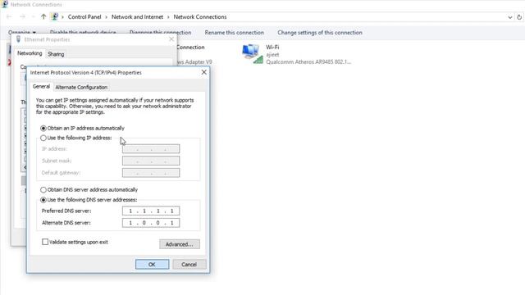Click Network Connections breadcrumb
525x295 pixels.
point(200,16)
